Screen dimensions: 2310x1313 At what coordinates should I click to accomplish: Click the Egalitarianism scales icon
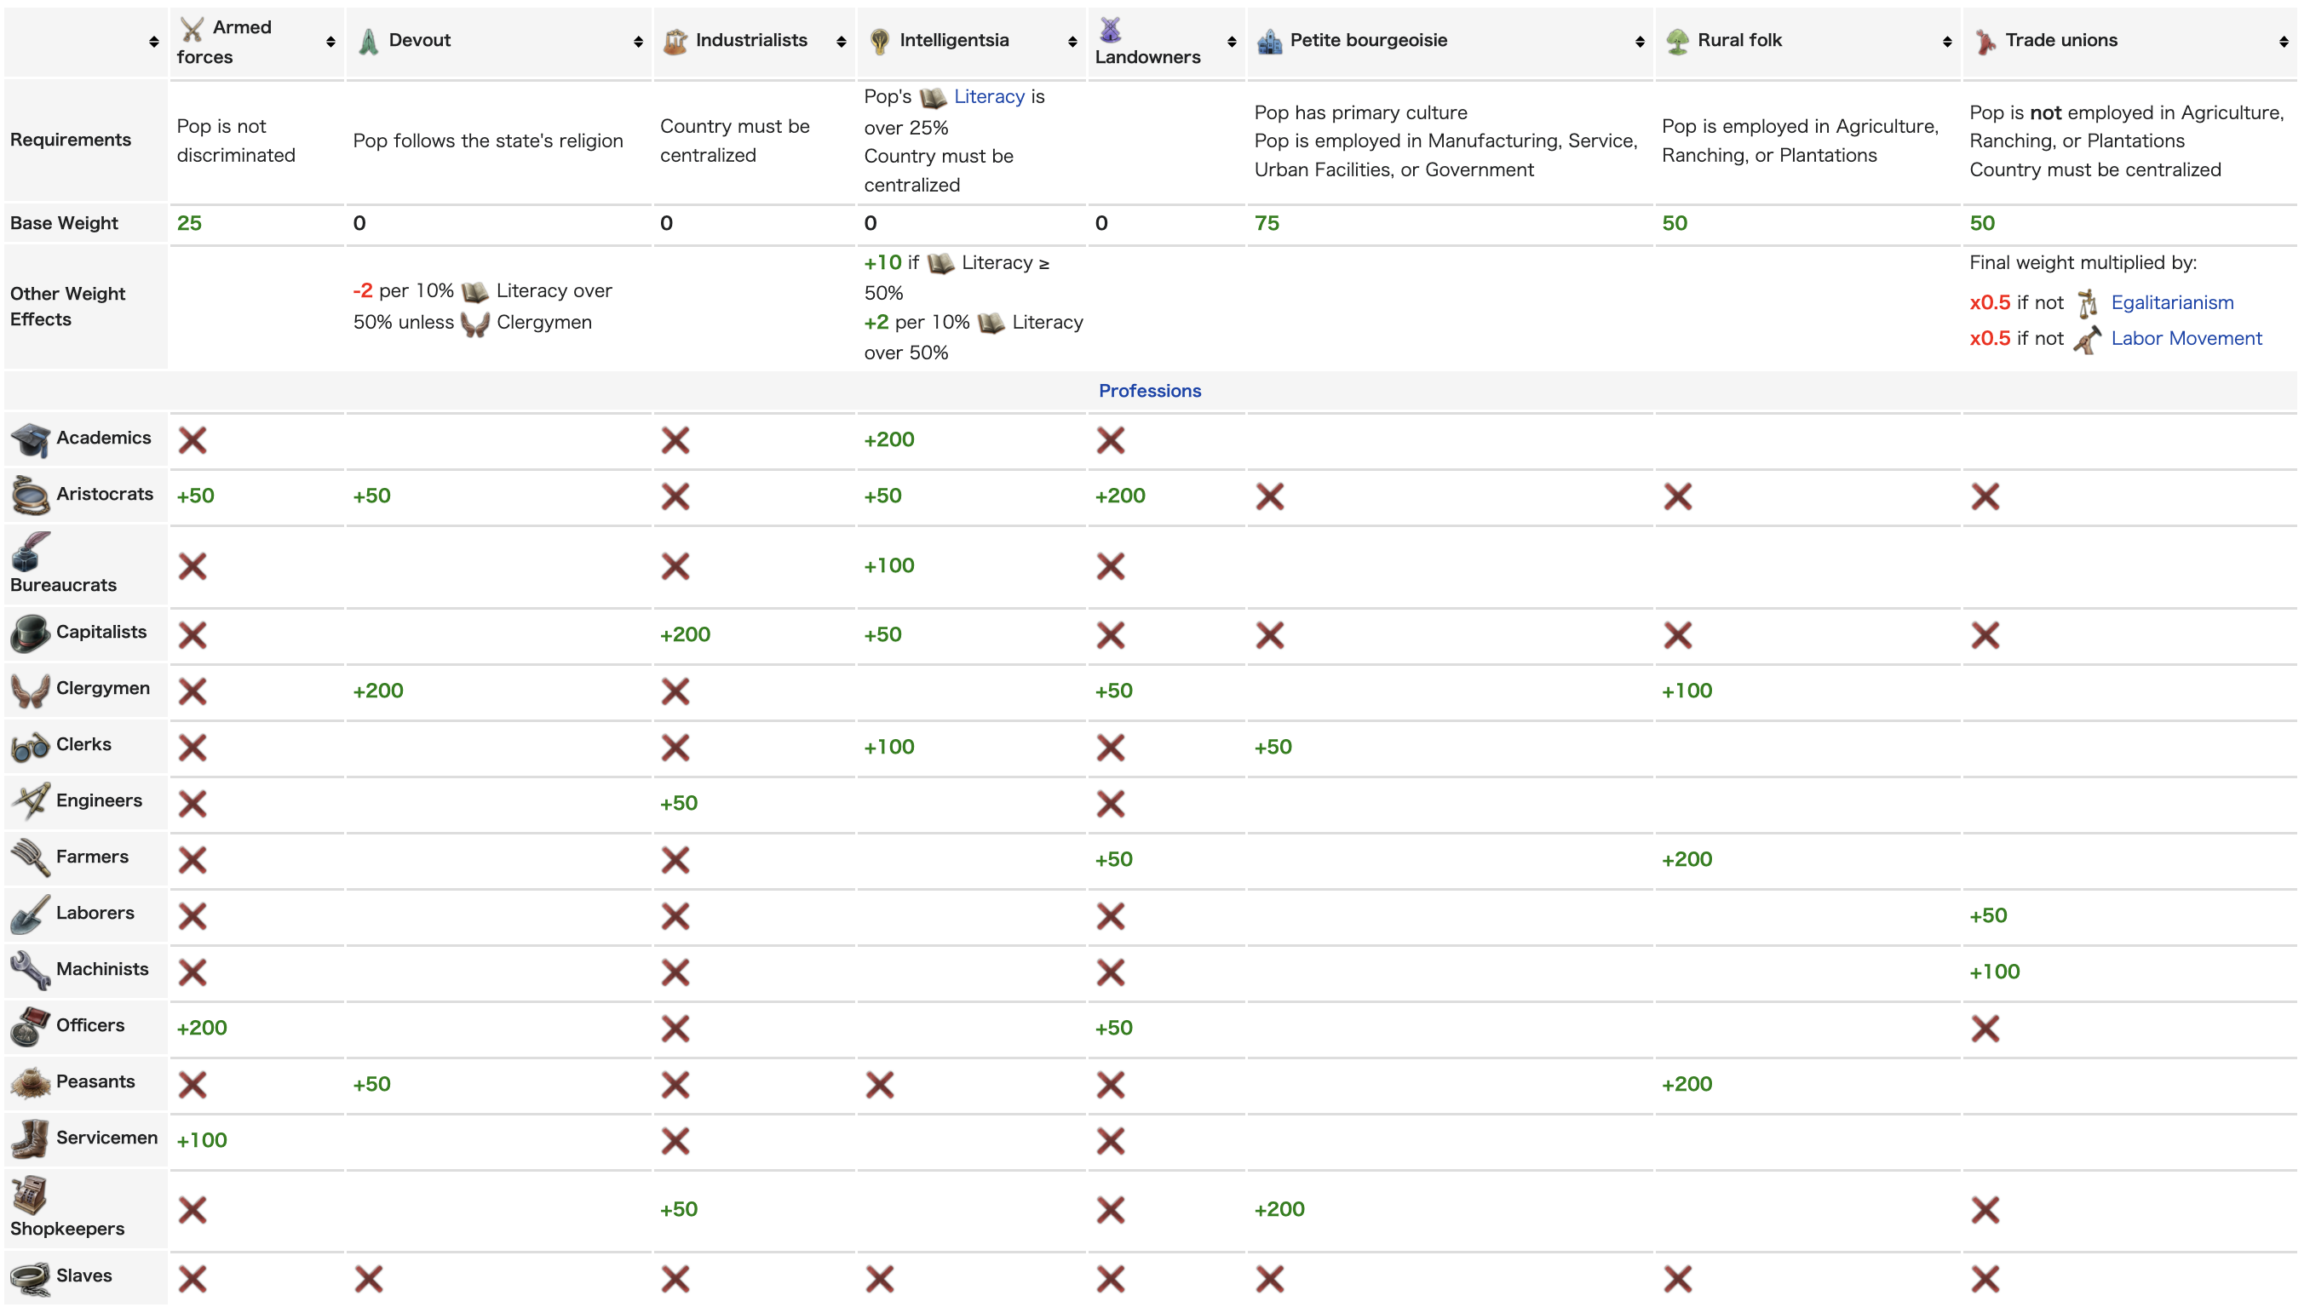[2086, 304]
